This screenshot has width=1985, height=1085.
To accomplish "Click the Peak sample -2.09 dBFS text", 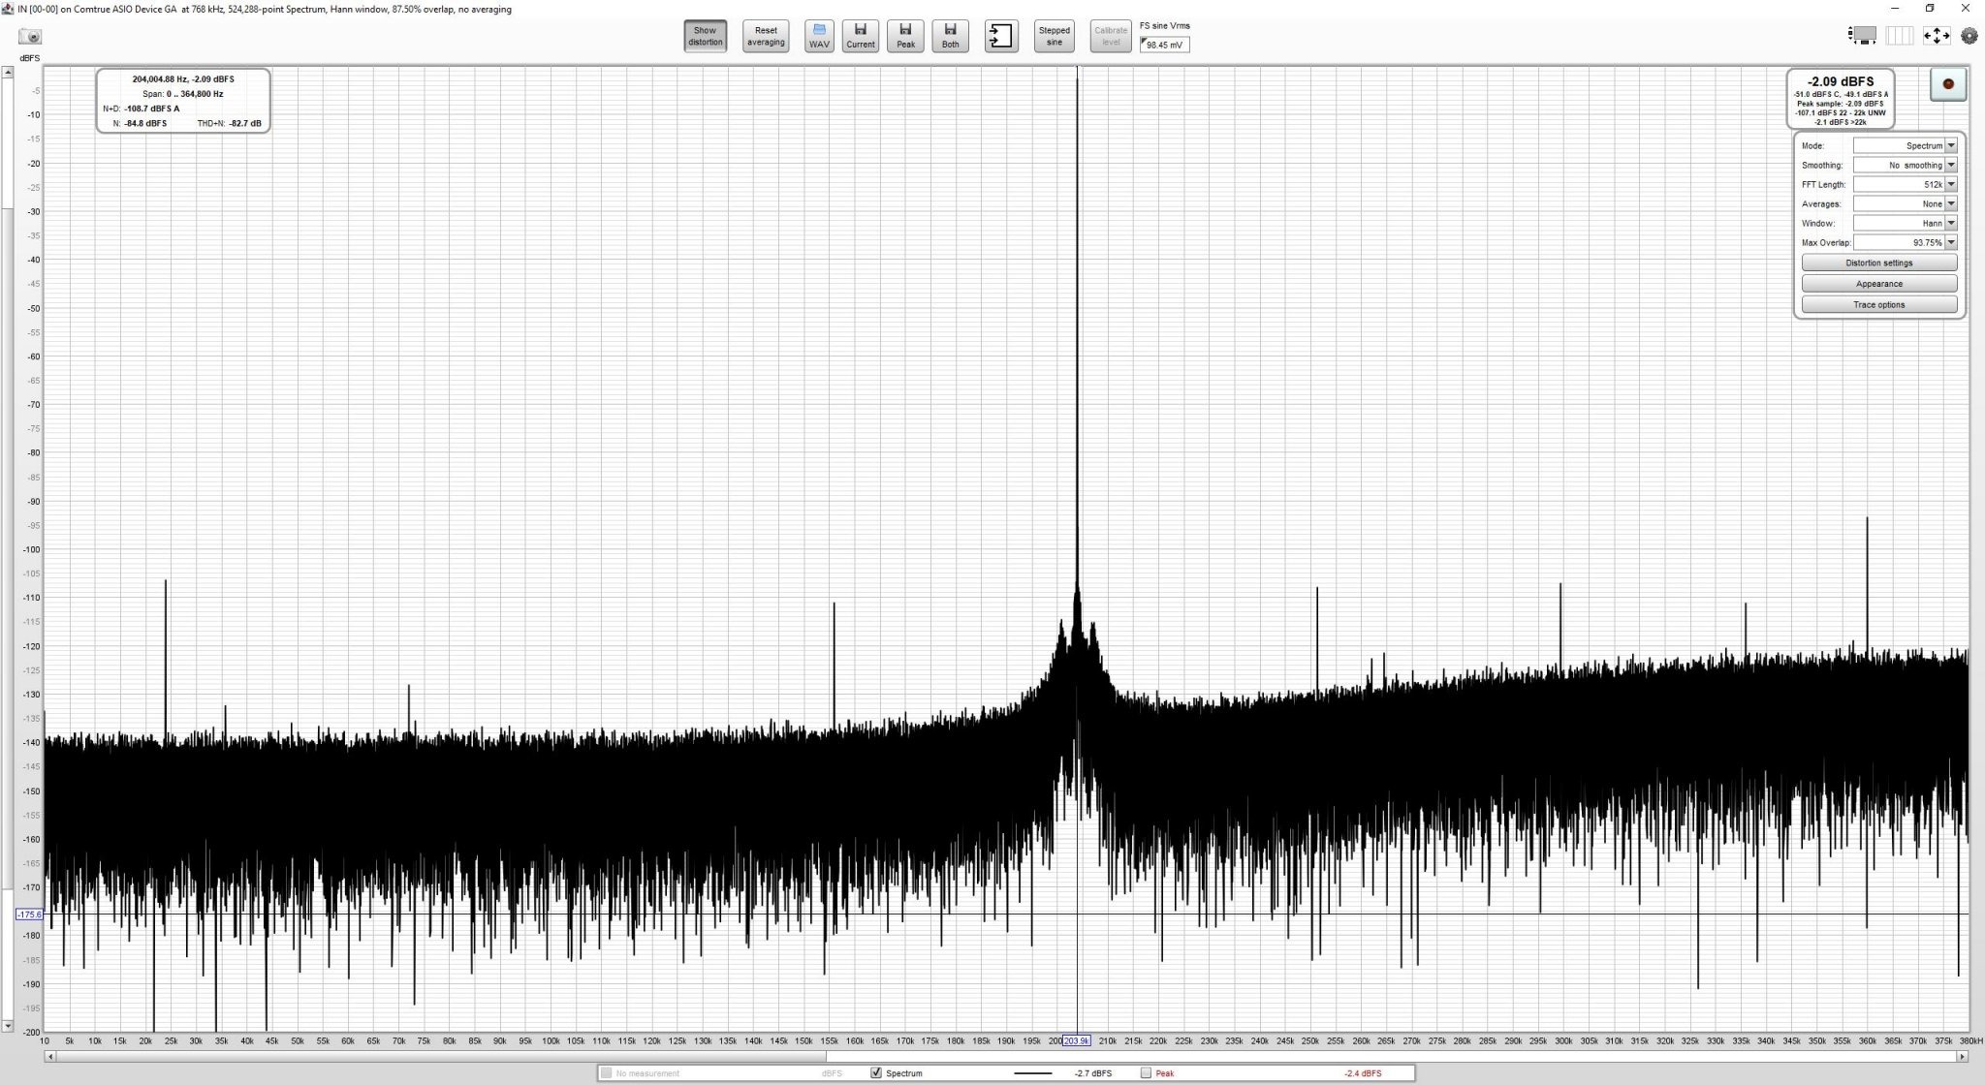I will 1840,104.
